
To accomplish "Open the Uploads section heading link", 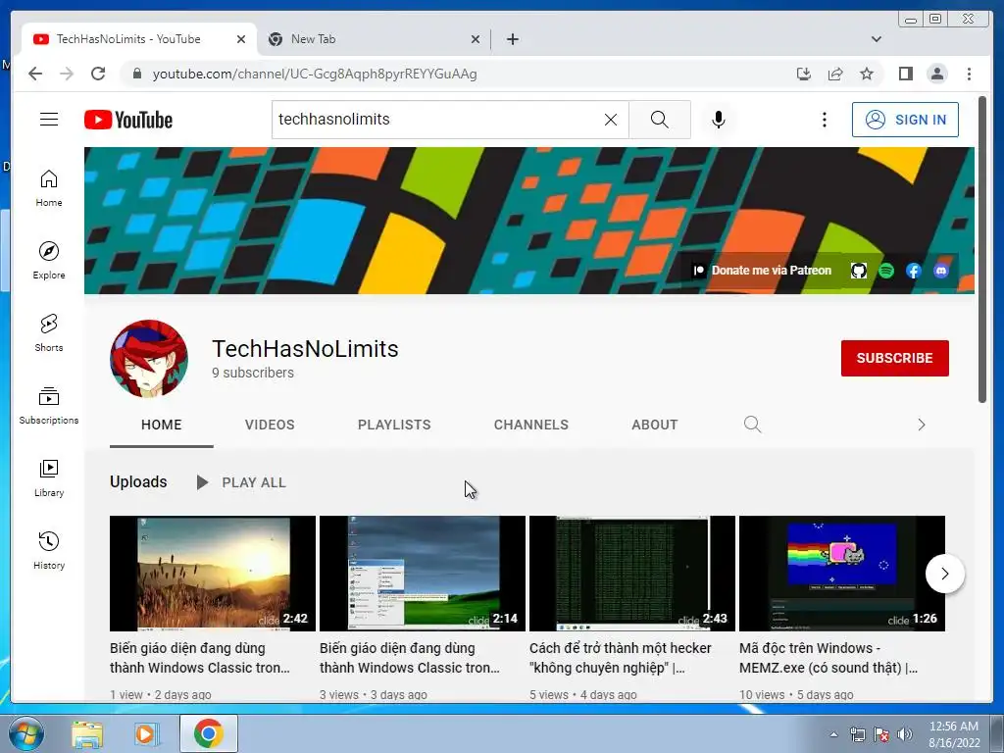I will click(138, 481).
